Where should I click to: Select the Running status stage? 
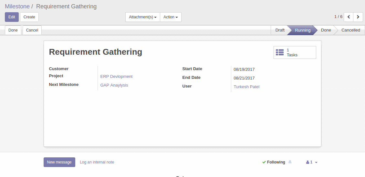303,30
